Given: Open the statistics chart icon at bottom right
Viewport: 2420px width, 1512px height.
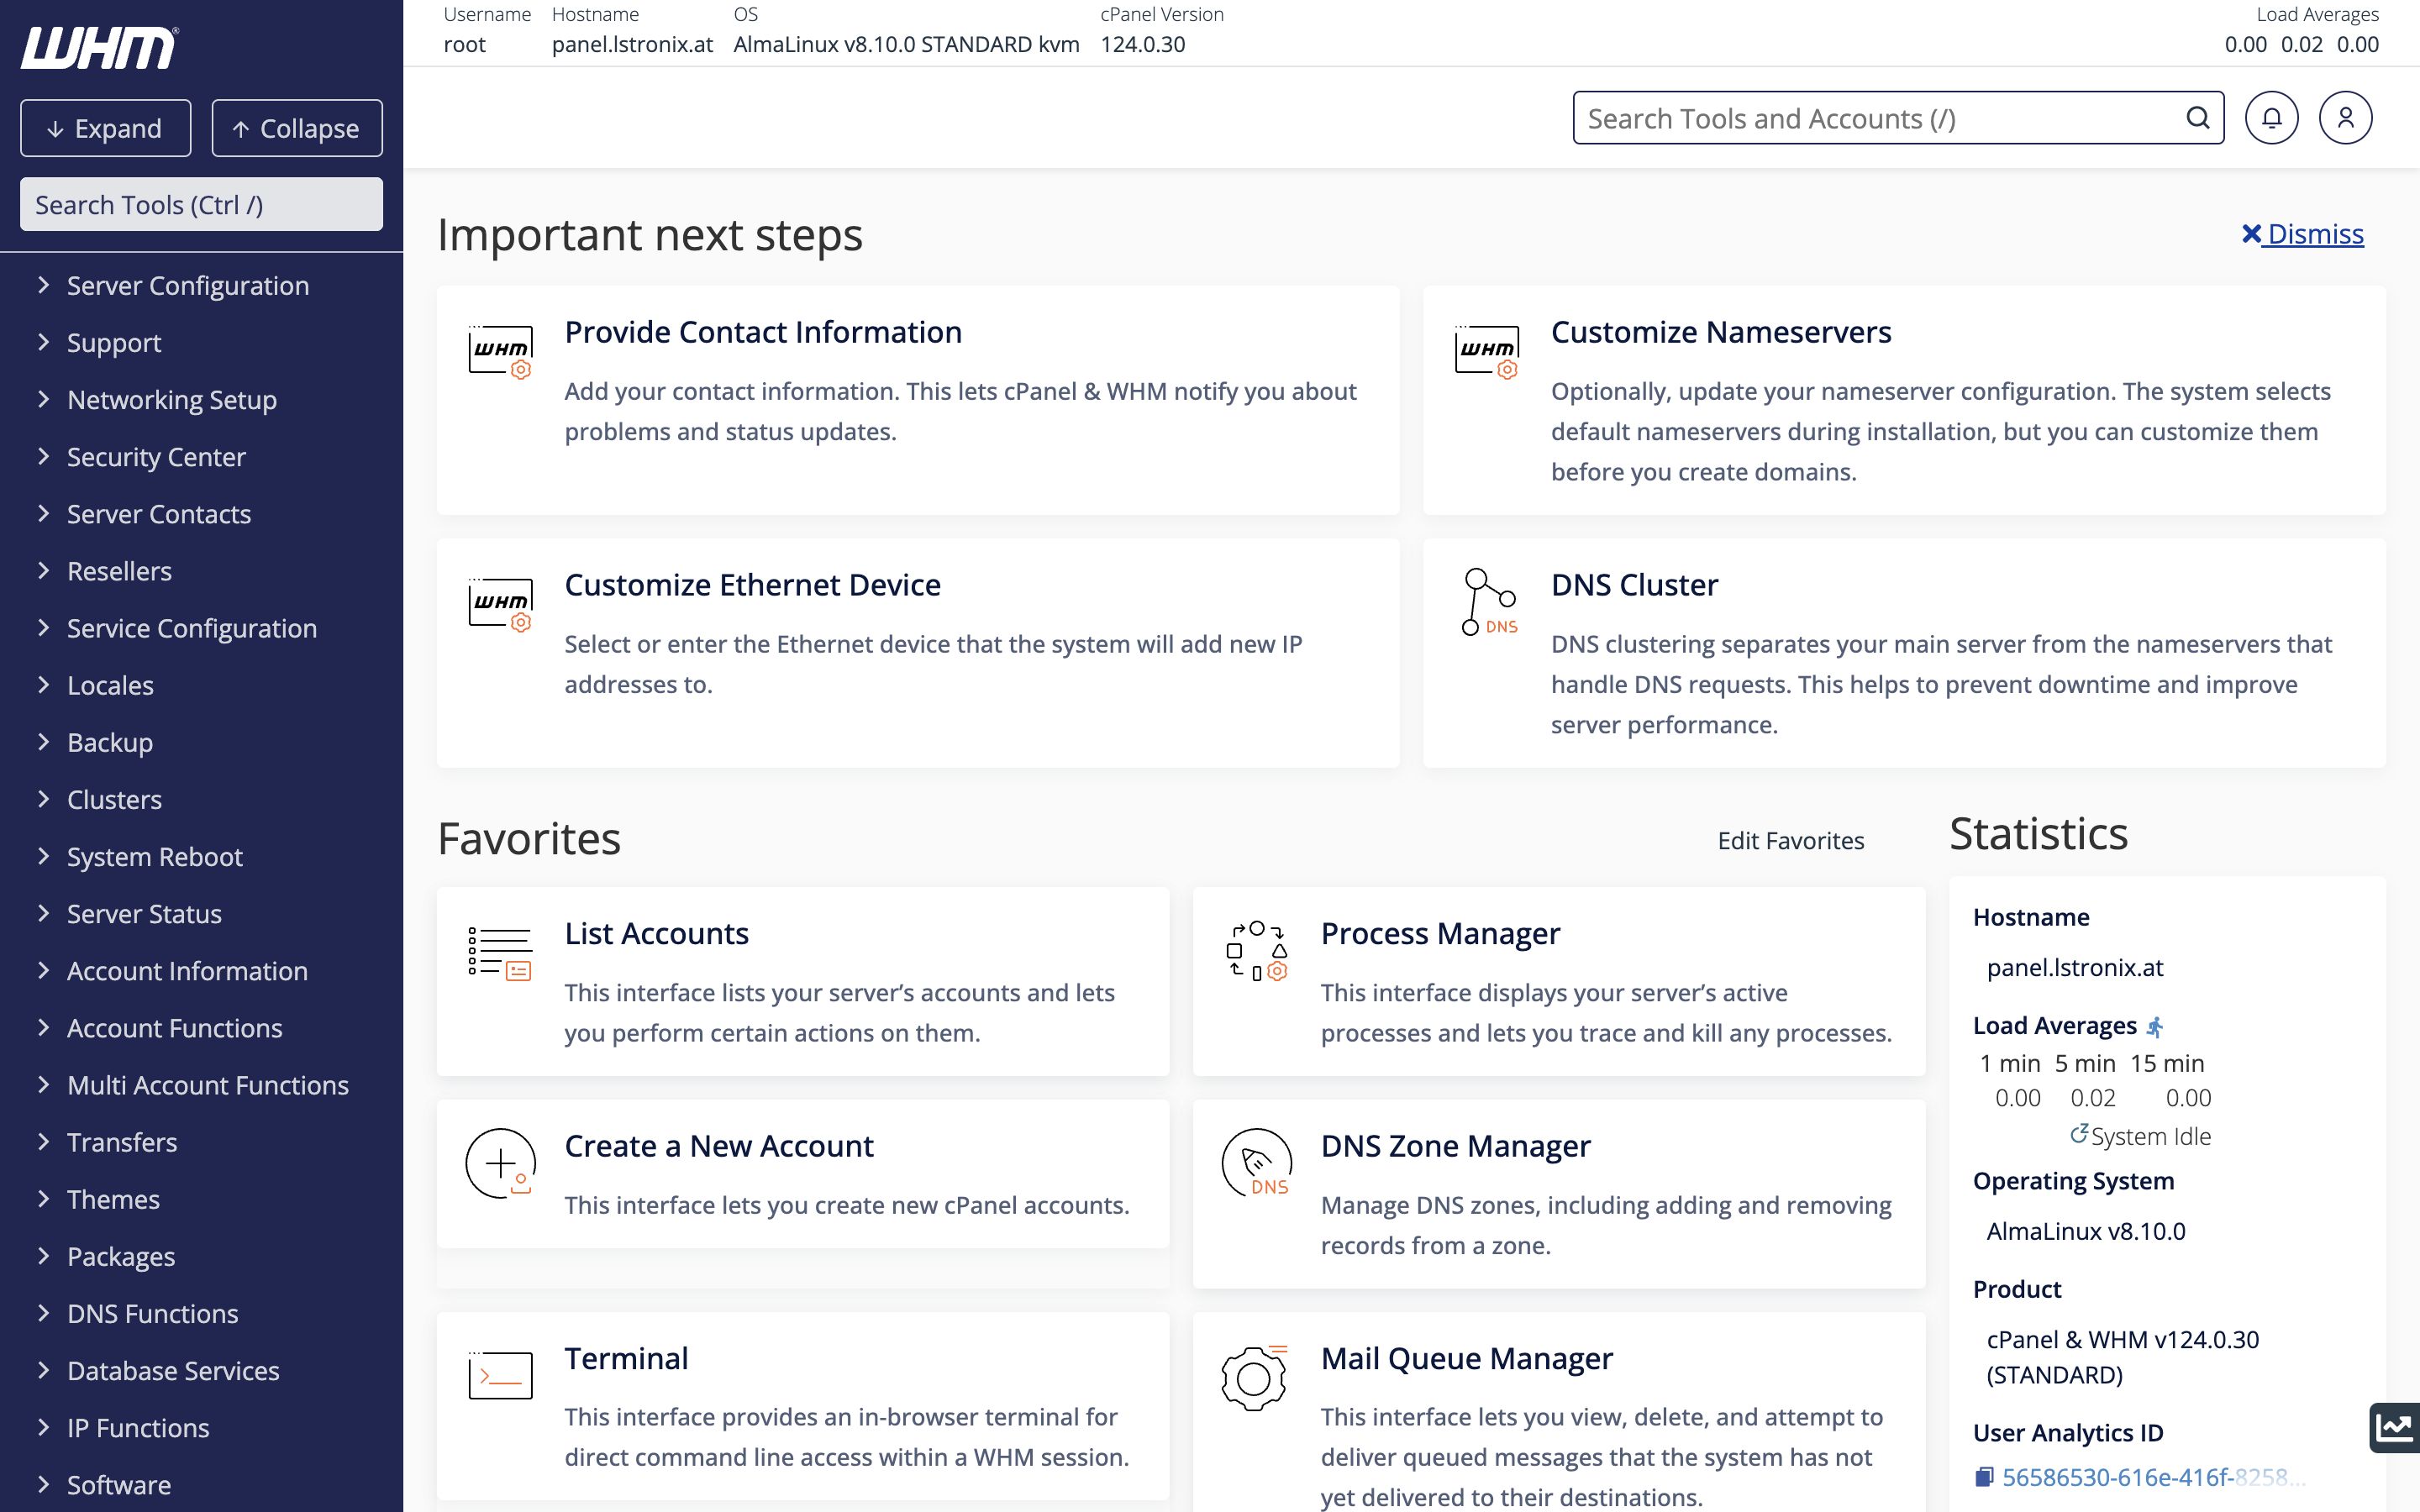Looking at the screenshot, I should tap(2395, 1426).
